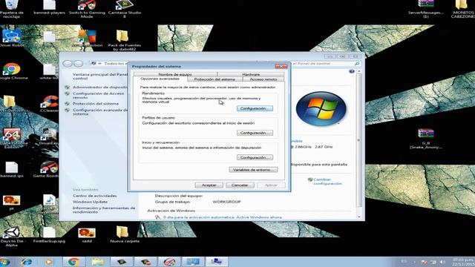Click the shield icon beside Administrador de dispositivos
Screen dimensions: 475x267
pyautogui.click(x=68, y=88)
